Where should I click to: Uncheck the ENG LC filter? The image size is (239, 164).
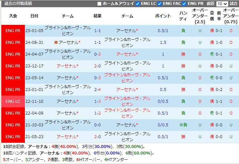(138, 4)
